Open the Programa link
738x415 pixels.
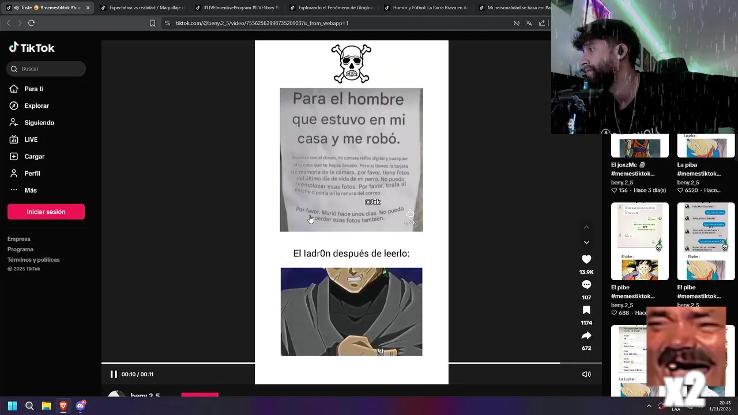[x=21, y=249]
